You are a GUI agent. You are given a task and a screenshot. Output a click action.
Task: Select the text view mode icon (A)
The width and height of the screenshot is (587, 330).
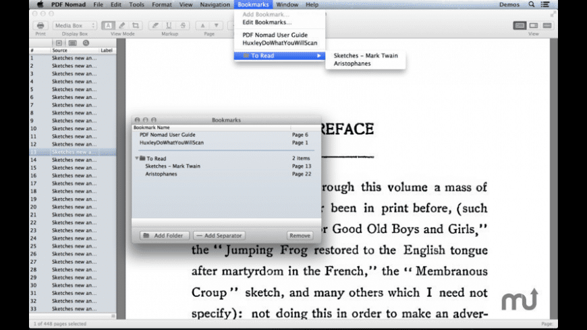[108, 26]
